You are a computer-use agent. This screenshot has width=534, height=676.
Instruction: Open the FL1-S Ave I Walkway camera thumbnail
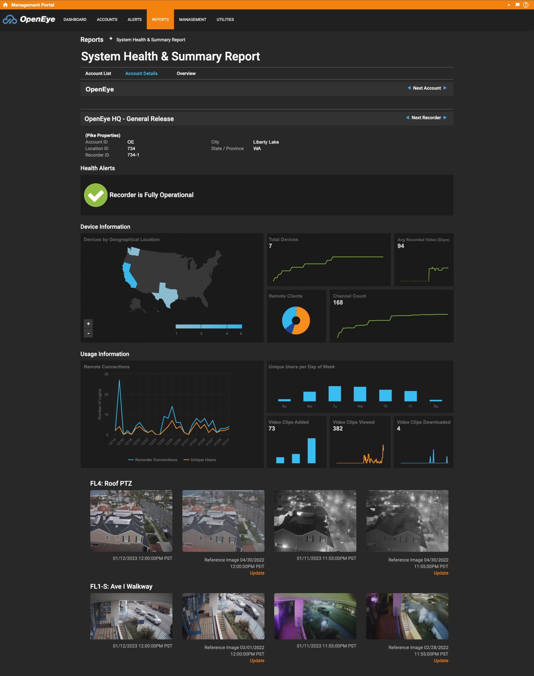coord(131,616)
